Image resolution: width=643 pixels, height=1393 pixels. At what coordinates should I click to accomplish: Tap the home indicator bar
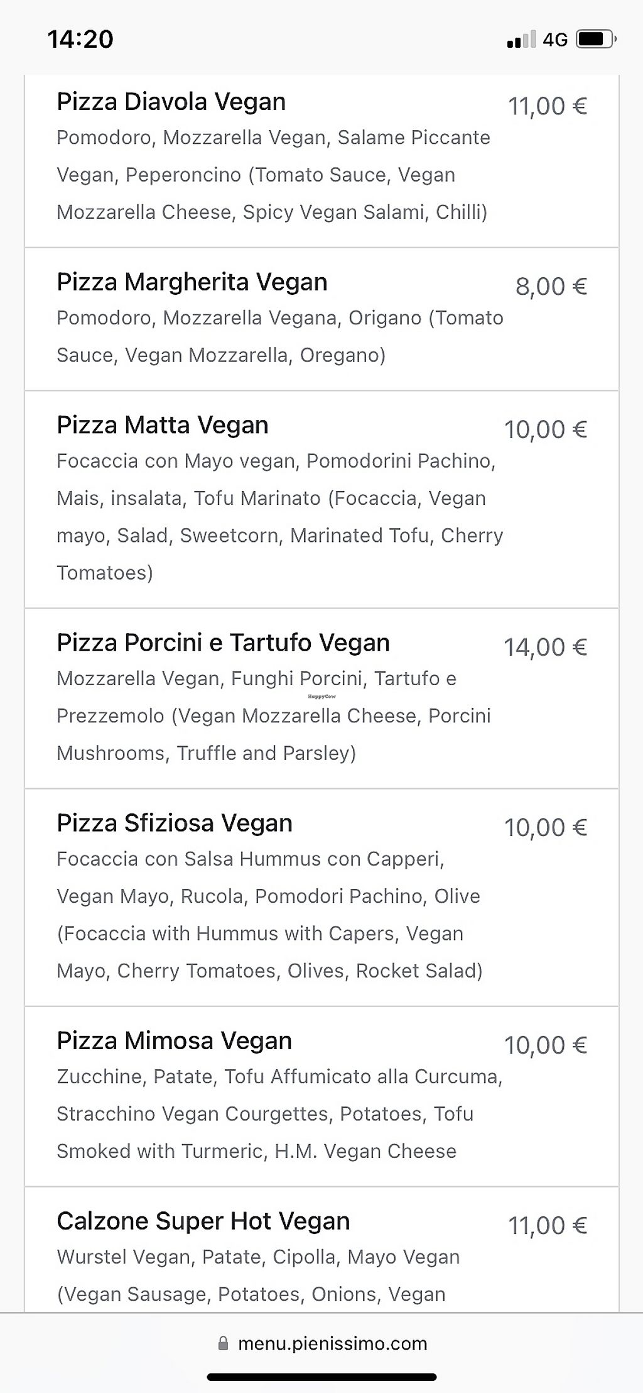321,1377
